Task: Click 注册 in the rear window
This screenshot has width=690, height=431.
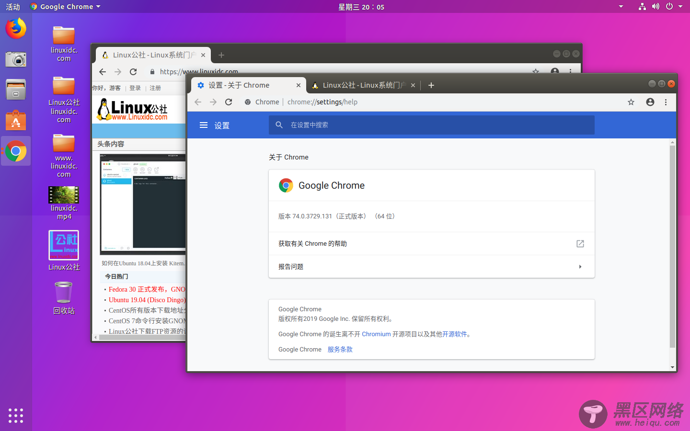Action: click(155, 88)
